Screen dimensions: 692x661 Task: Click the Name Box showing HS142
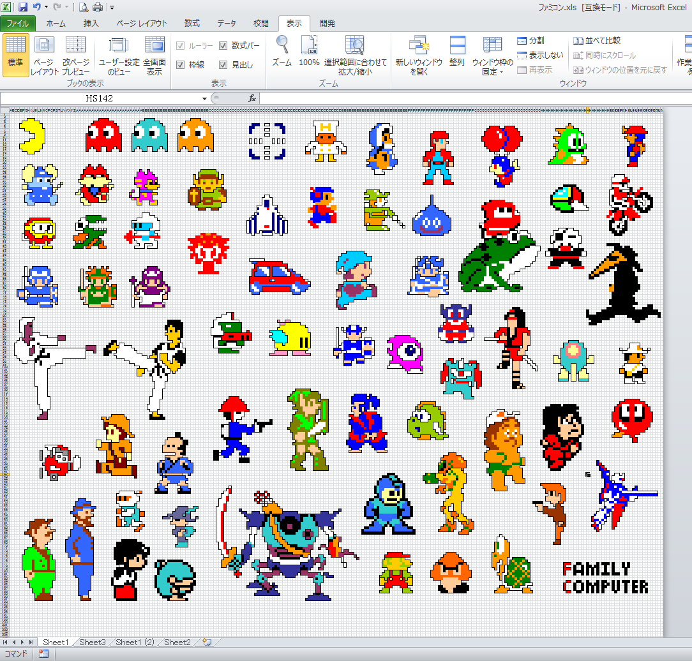[x=100, y=98]
